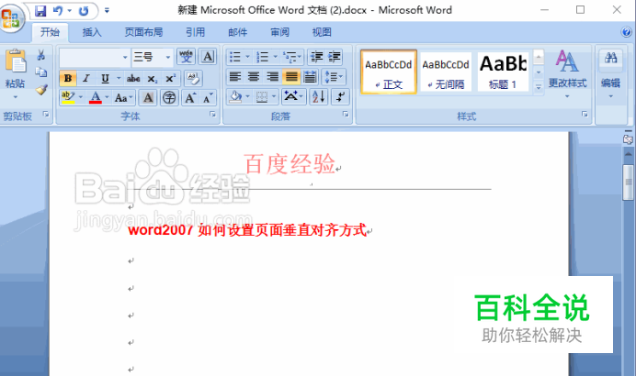Switch to 插入 tab
The image size is (636, 376).
[92, 32]
